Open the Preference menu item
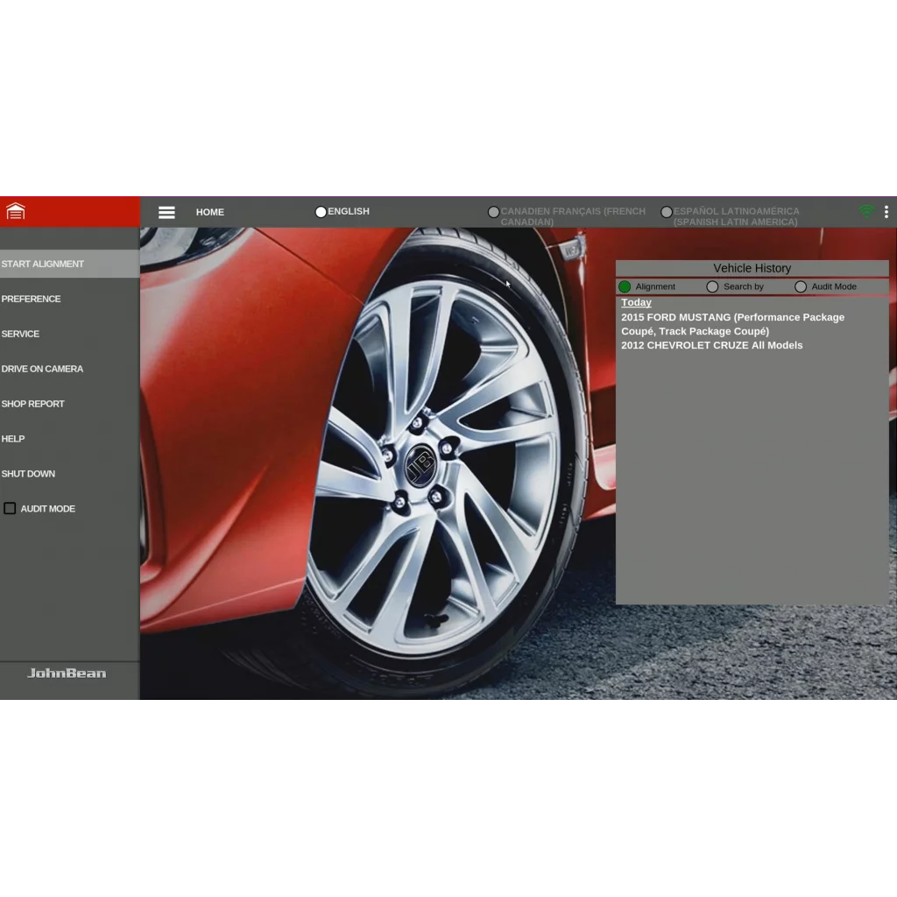 point(70,299)
